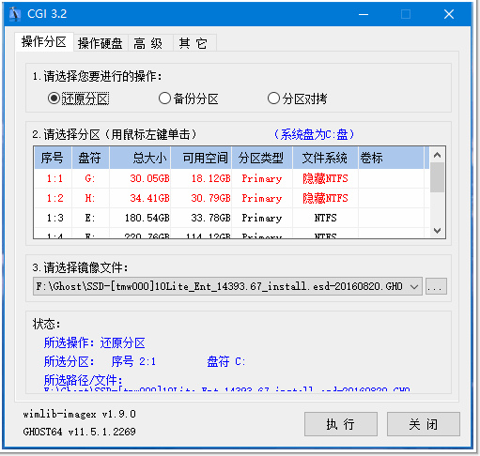Image resolution: width=480 pixels, height=456 pixels.
Task: Click the partition list scroll down arrow
Action: coord(438,231)
